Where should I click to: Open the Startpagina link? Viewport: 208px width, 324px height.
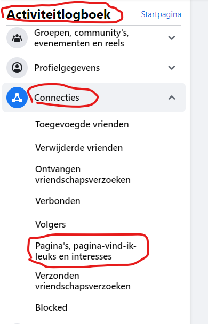point(161,14)
